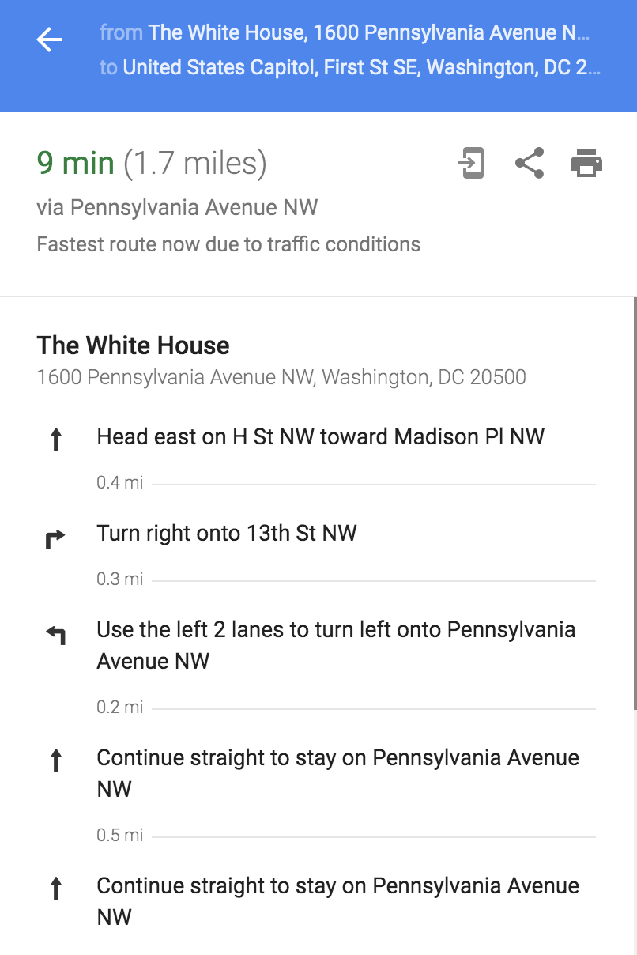The width and height of the screenshot is (637, 955).
Task: Click the turn right arrow icon
Action: (55, 538)
